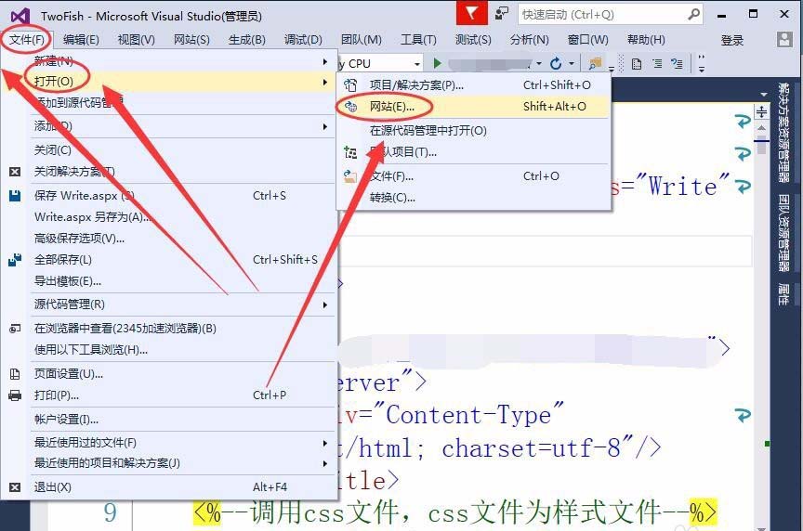Click the printer icon for Print
This screenshot has height=531, width=803.
pyautogui.click(x=15, y=395)
